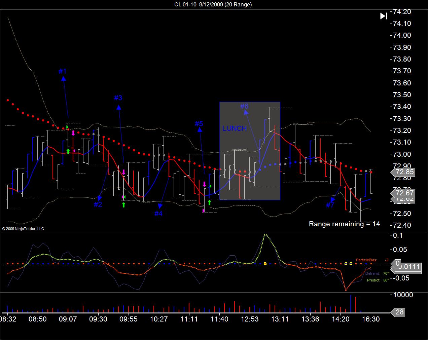Screen dimensions: 428x340
Task: Click the #7 arrowhead marker
Action: [333, 200]
